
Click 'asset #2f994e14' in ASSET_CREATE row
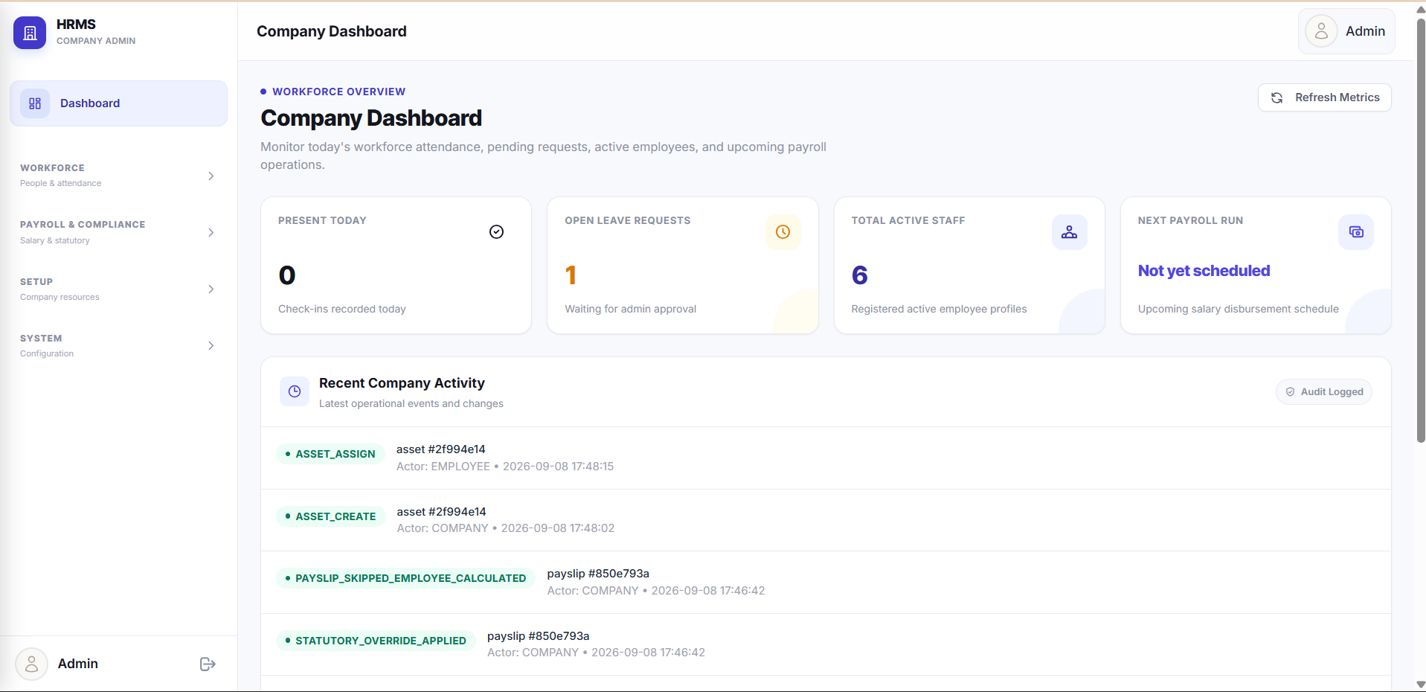pyautogui.click(x=441, y=512)
